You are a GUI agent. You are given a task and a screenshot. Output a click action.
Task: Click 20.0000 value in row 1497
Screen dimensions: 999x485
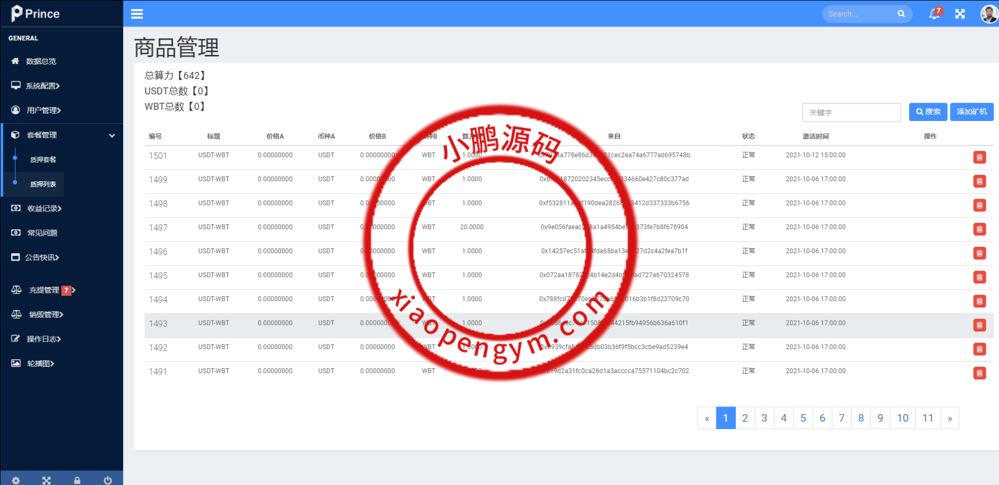472,227
